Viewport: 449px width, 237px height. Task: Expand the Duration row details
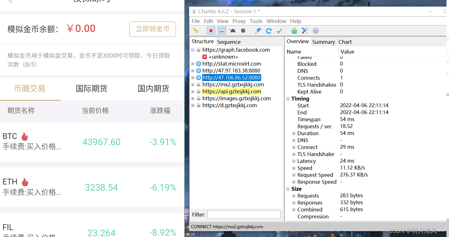[x=294, y=133]
